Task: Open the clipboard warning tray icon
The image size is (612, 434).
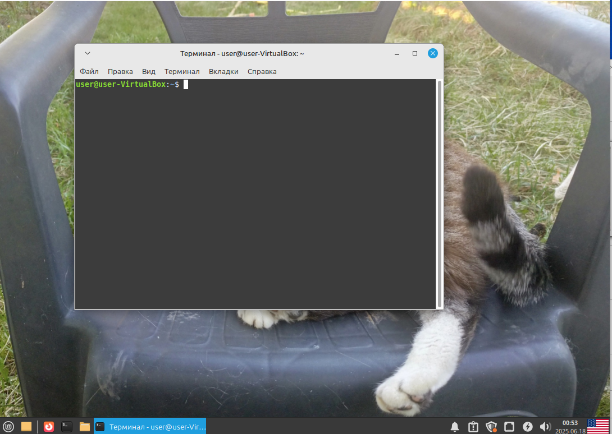Action: [x=473, y=427]
